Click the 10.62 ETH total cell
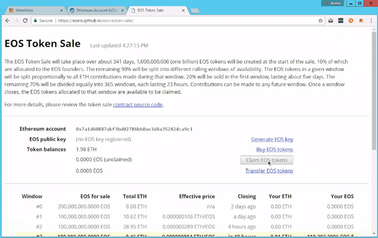This screenshot has width=378, height=238. 135,217
